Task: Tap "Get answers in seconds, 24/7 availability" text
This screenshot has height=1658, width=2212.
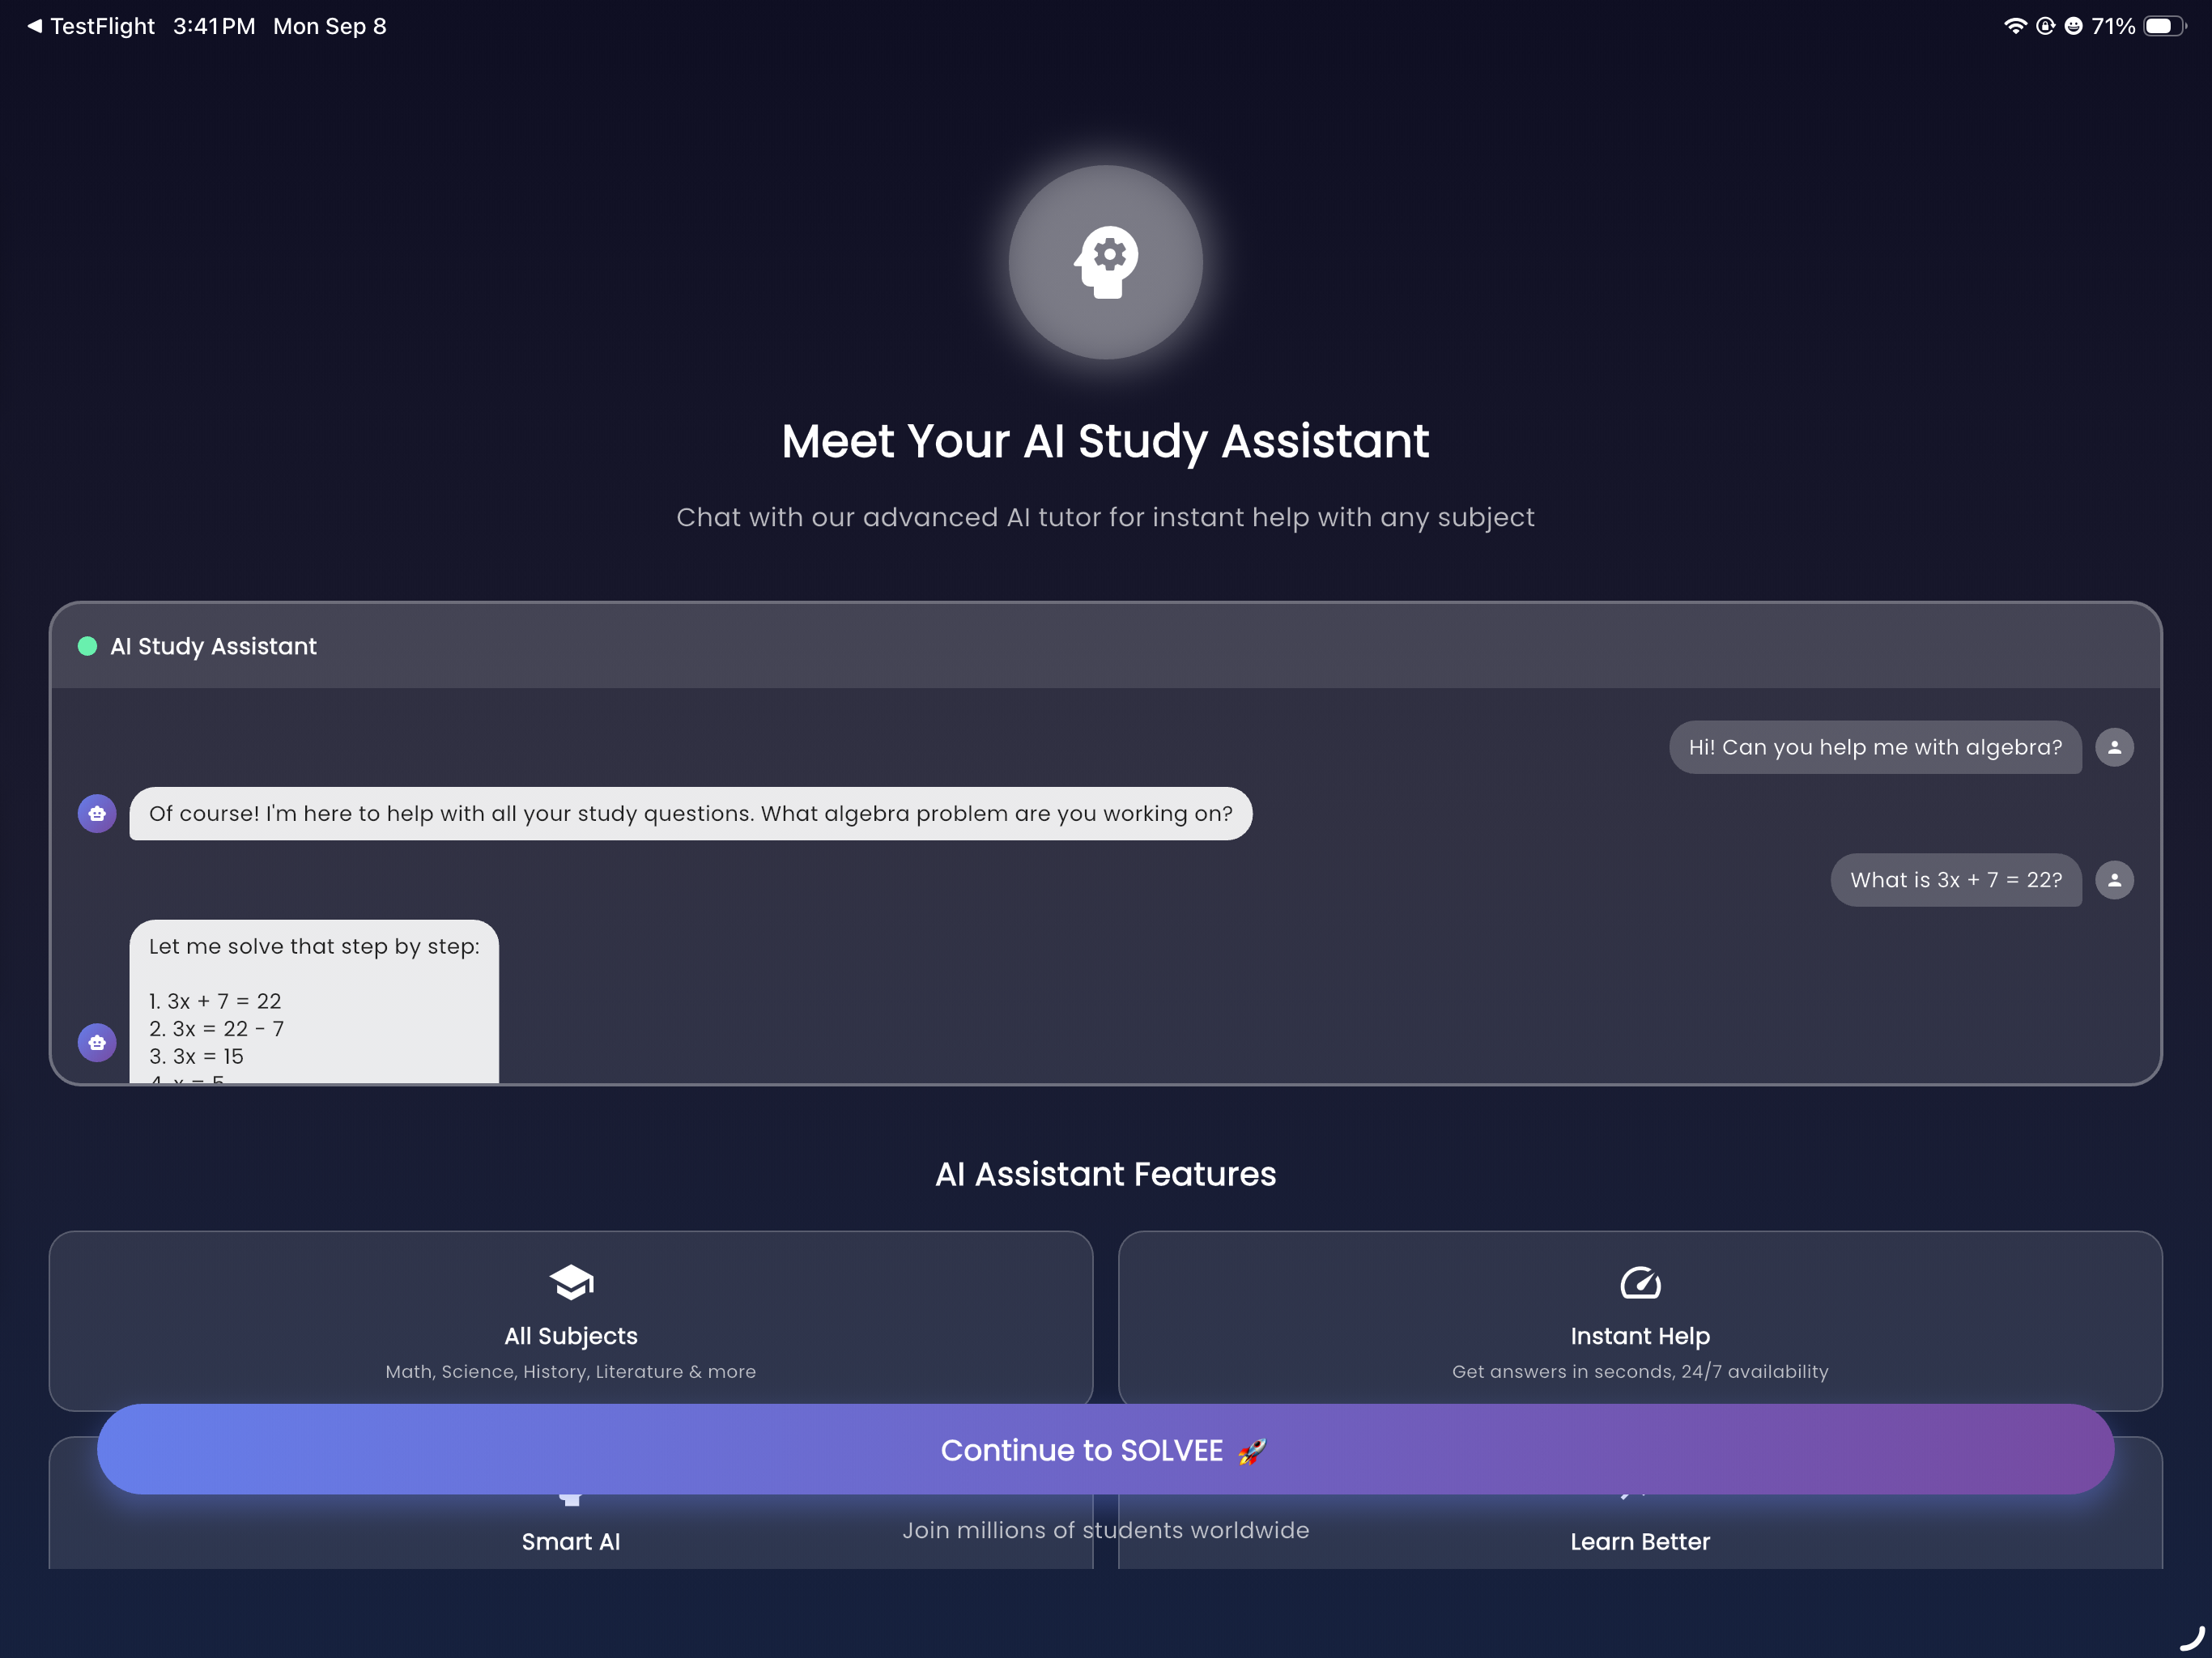Action: coord(1640,1372)
